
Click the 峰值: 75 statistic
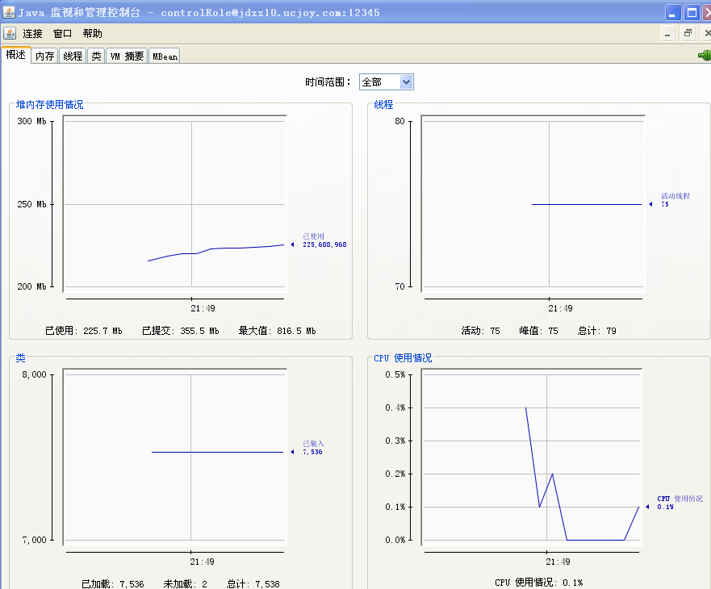coord(538,331)
